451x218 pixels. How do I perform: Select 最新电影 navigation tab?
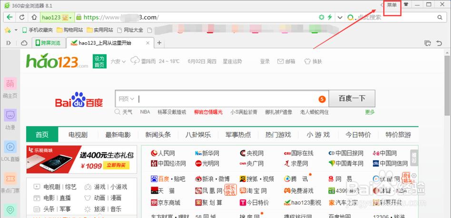(118, 134)
